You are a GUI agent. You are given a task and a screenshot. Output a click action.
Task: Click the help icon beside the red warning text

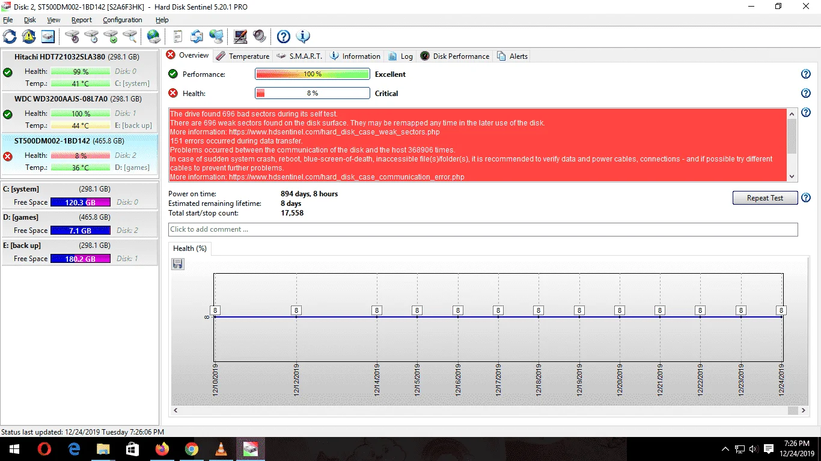tap(806, 113)
